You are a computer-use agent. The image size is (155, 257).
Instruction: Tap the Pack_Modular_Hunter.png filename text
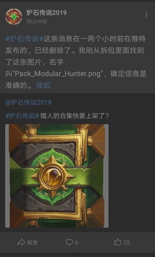coord(58,74)
